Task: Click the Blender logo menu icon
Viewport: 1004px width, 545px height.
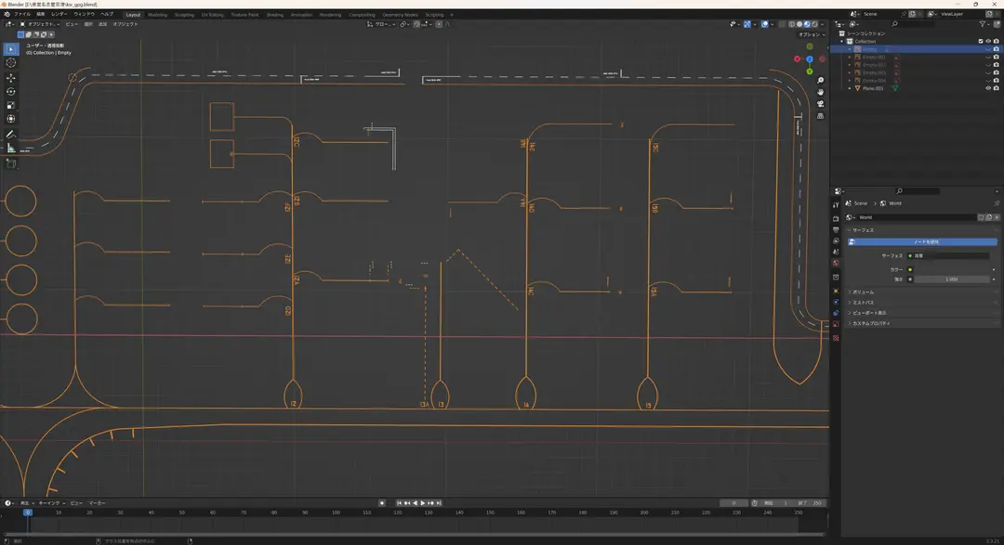Action: 7,14
